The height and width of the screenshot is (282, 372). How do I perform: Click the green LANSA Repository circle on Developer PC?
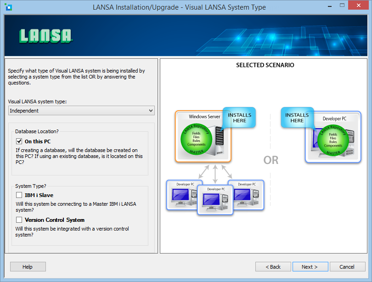tap(333, 141)
